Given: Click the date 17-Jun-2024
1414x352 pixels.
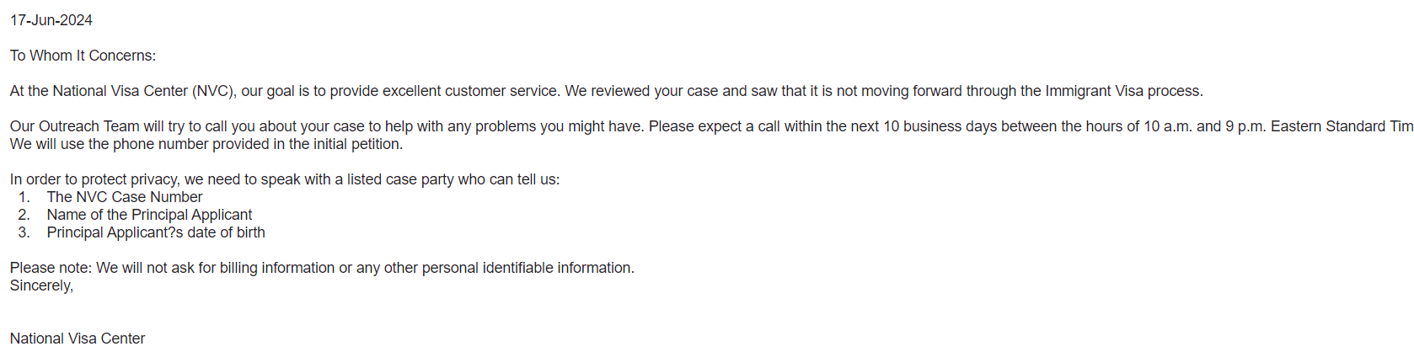Looking at the screenshot, I should point(51,20).
